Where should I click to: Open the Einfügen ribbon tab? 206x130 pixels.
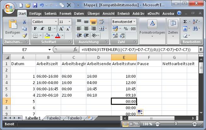35,14
